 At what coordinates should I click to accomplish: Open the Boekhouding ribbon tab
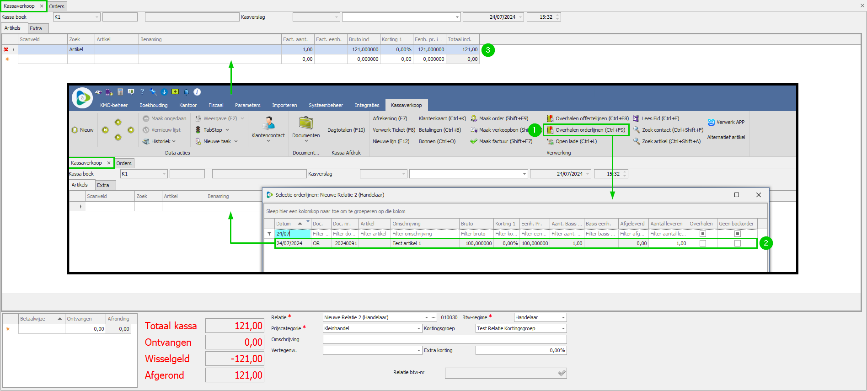[x=153, y=105]
